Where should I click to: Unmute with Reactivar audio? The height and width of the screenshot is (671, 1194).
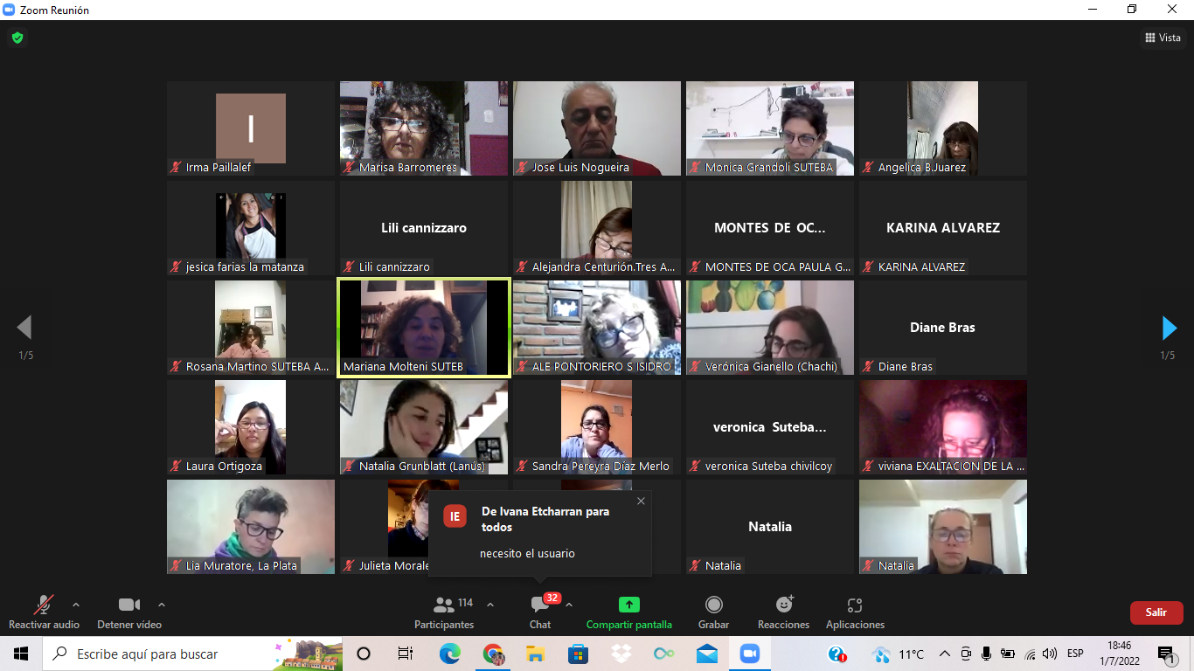point(43,611)
